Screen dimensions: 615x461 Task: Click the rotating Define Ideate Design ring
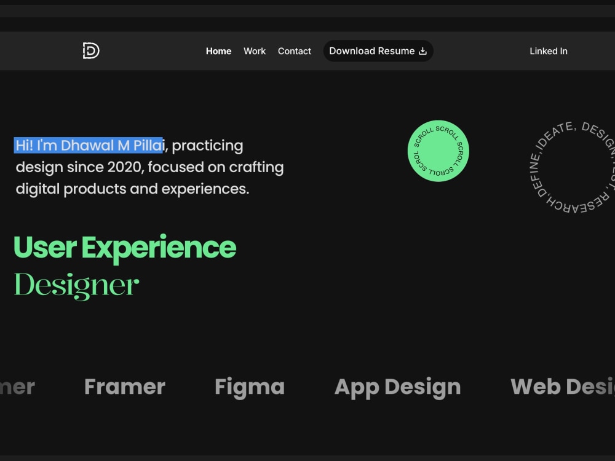point(572,167)
